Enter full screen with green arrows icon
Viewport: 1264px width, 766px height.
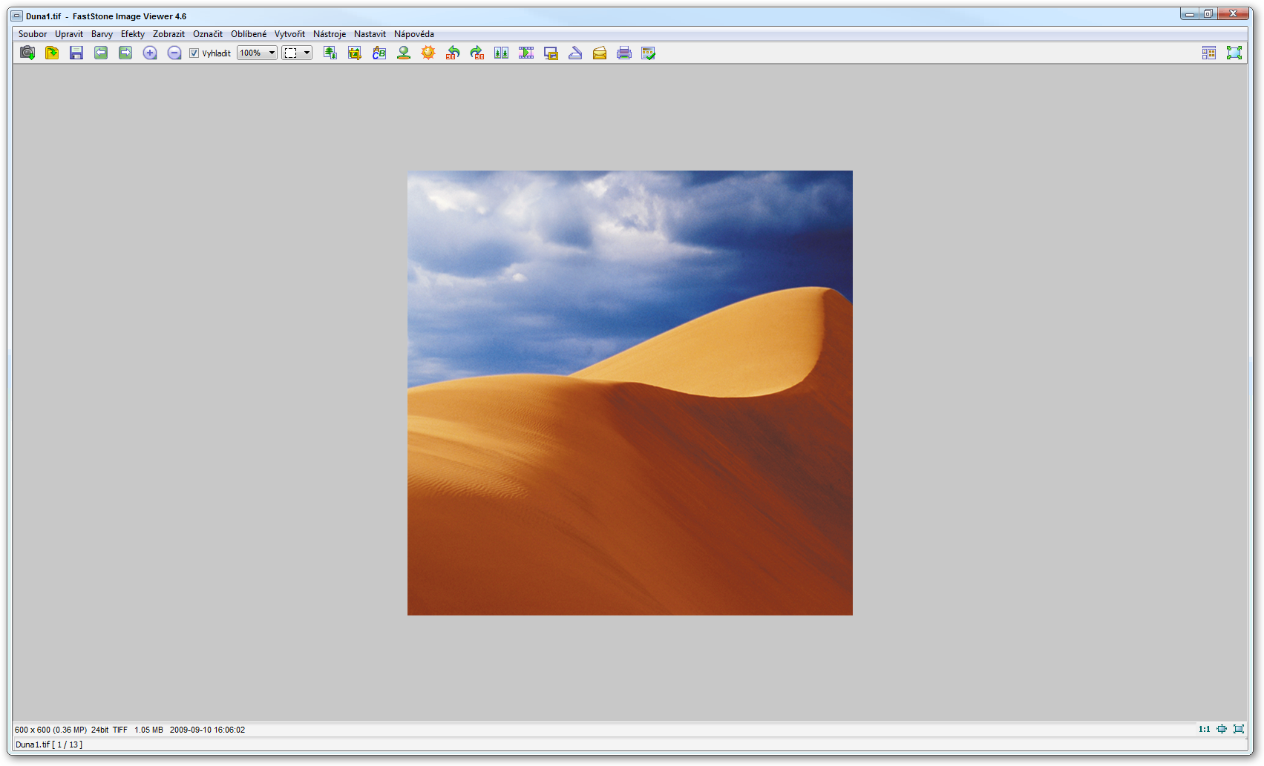pos(1234,53)
